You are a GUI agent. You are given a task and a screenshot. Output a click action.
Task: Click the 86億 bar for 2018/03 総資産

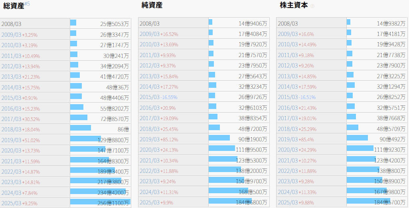(81, 128)
